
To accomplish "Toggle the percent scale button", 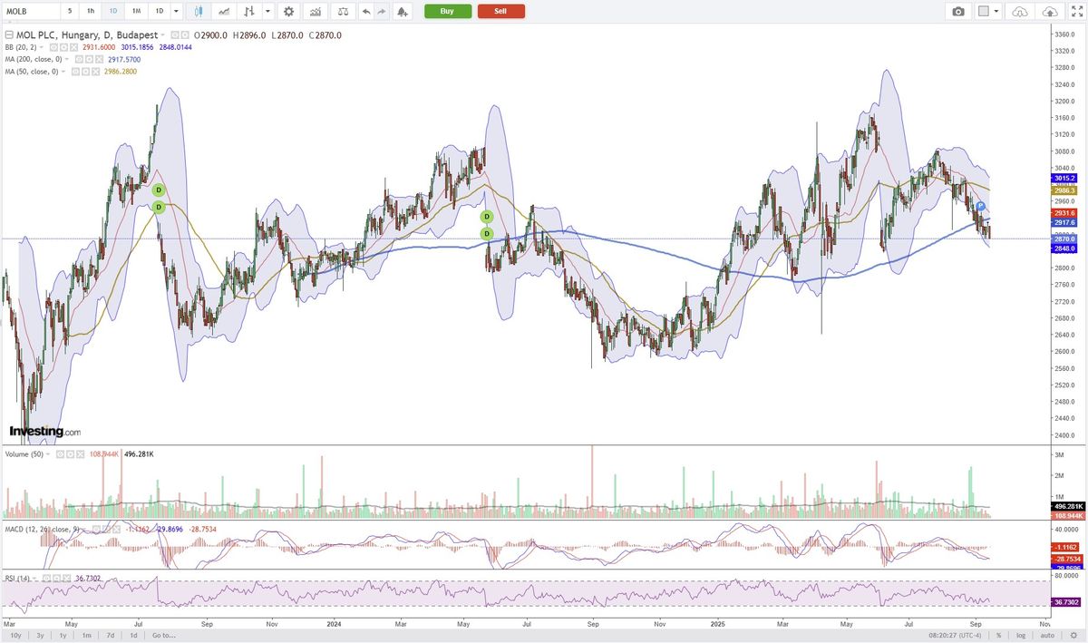I will pyautogui.click(x=999, y=636).
